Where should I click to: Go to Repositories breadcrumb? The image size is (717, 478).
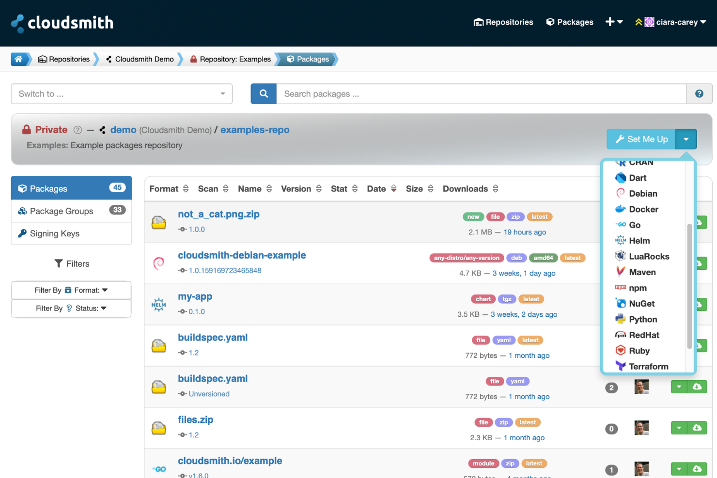(64, 59)
